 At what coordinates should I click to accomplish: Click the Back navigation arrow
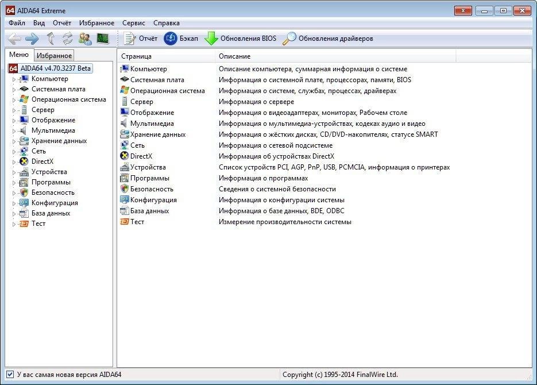point(14,38)
